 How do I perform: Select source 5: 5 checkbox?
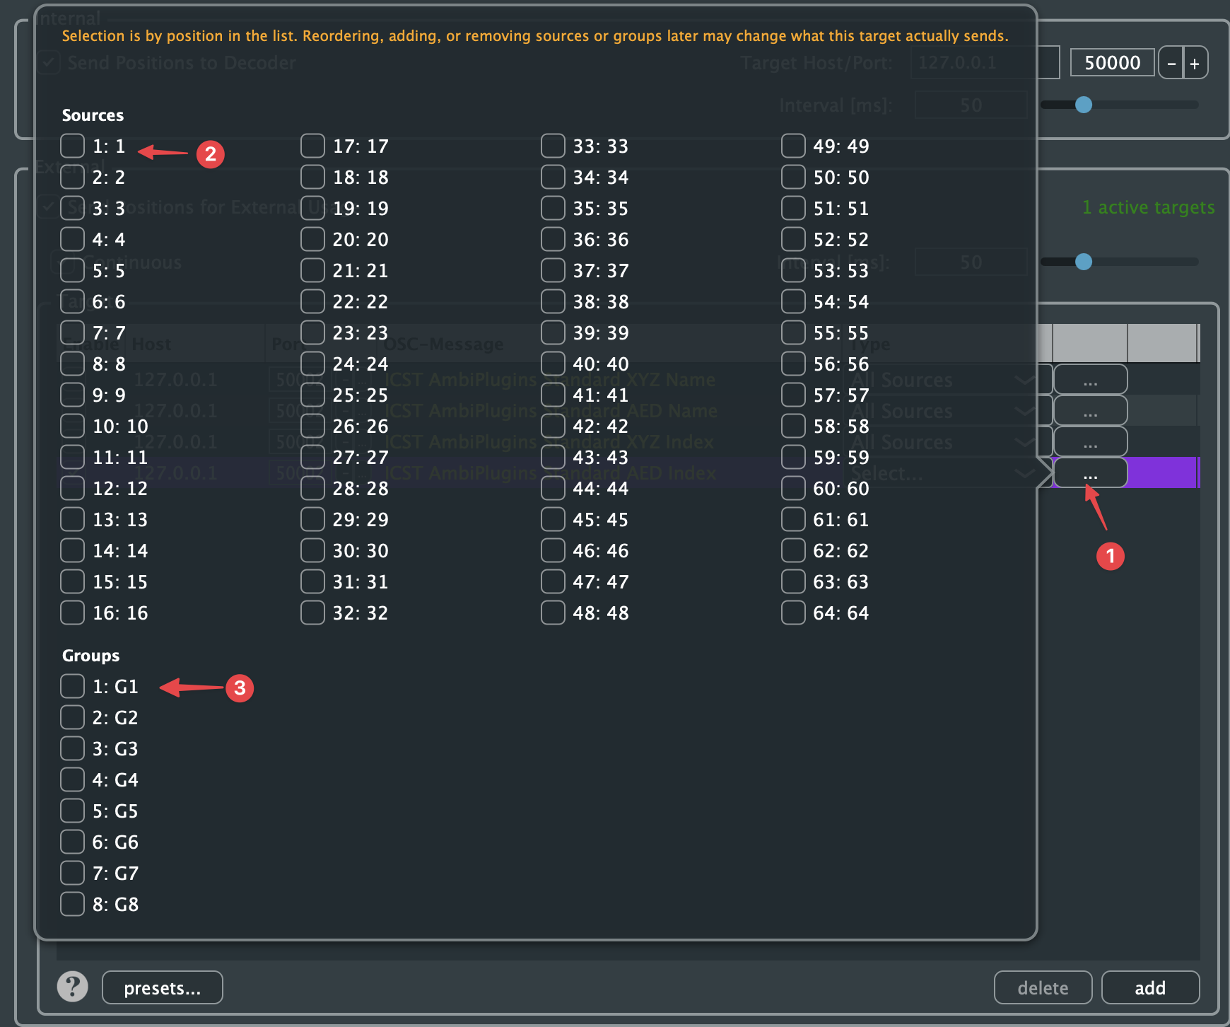click(x=72, y=270)
